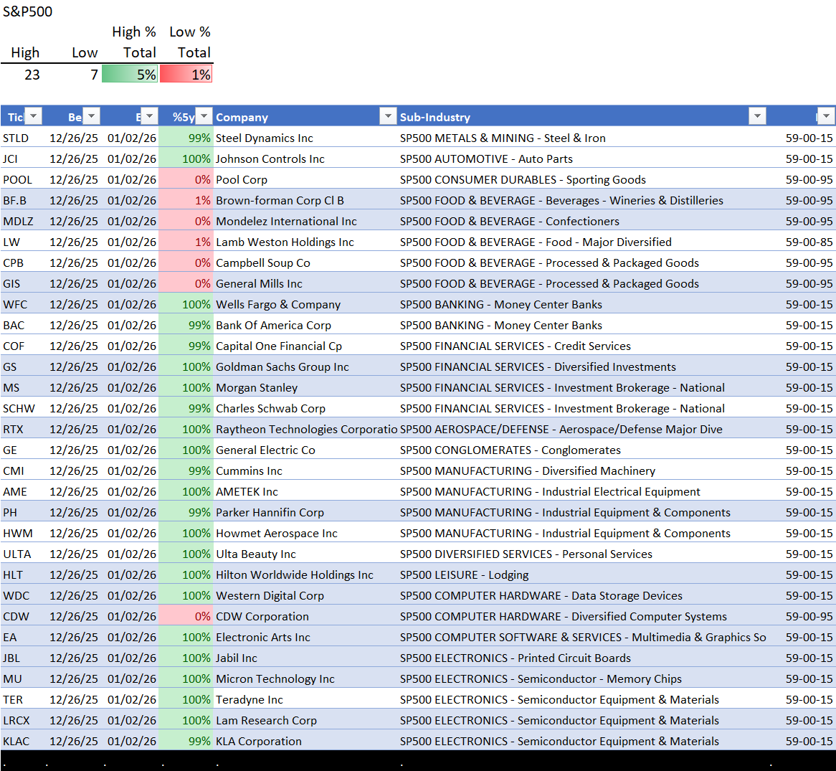The height and width of the screenshot is (771, 836).
Task: Select the Low count value 7
Action: coord(95,75)
